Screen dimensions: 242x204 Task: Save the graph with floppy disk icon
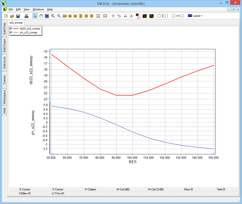click(x=18, y=16)
